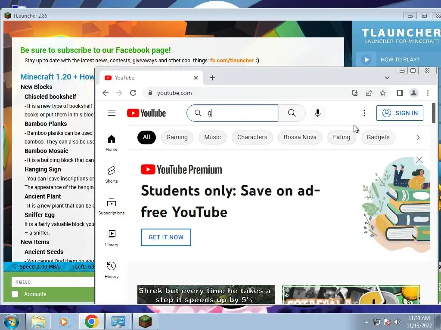Click 'Chiseled bookshelf' heading in TLauncher

(x=50, y=97)
